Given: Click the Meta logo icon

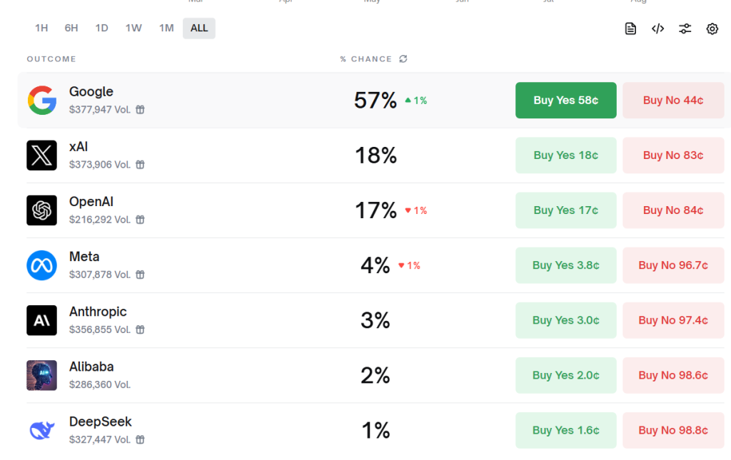Looking at the screenshot, I should tap(41, 265).
